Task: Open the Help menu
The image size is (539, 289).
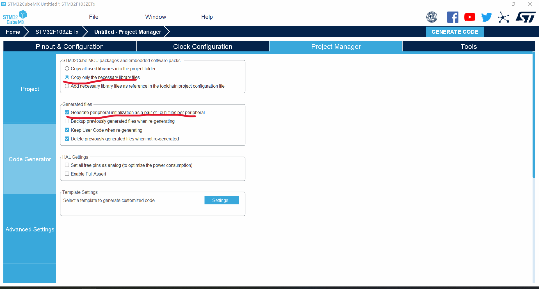Action: [x=207, y=17]
